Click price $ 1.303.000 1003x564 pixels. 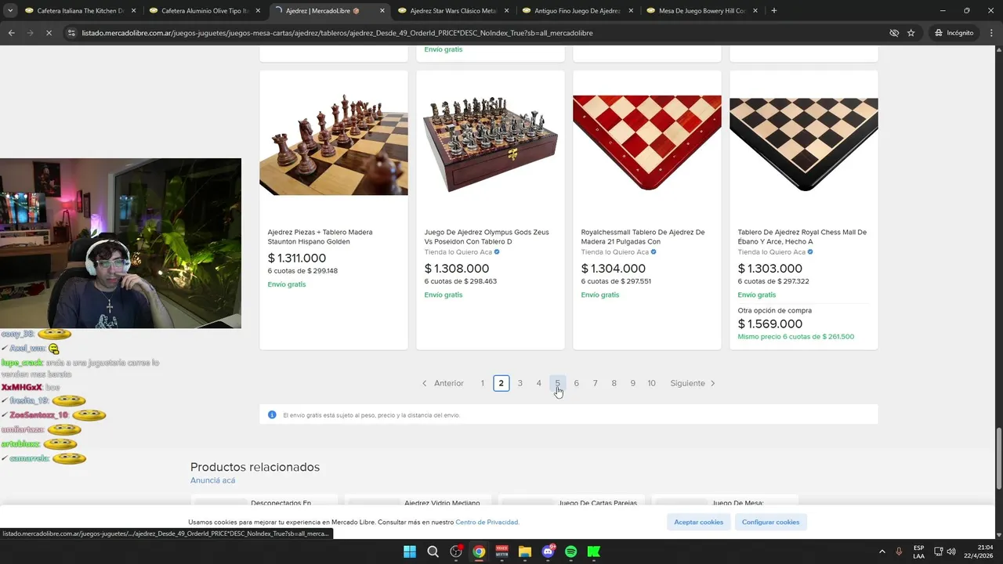(770, 269)
